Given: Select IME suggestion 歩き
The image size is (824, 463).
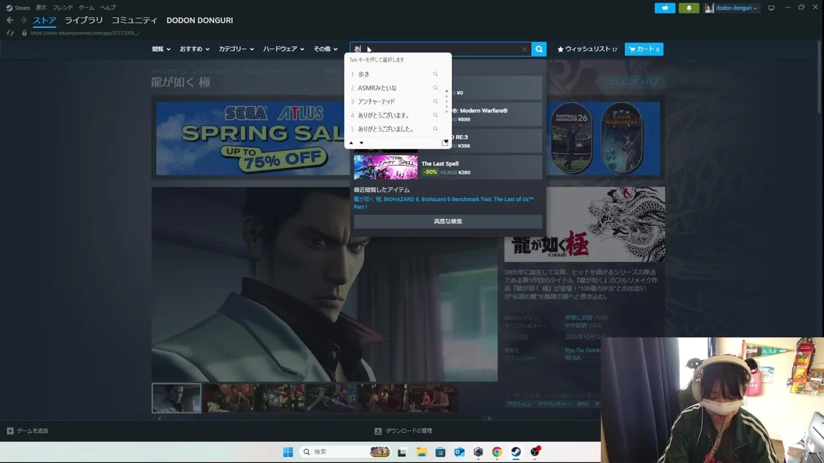Looking at the screenshot, I should [x=364, y=74].
